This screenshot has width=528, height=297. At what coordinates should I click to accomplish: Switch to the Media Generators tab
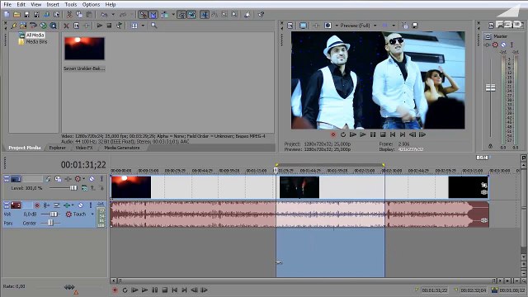click(122, 148)
